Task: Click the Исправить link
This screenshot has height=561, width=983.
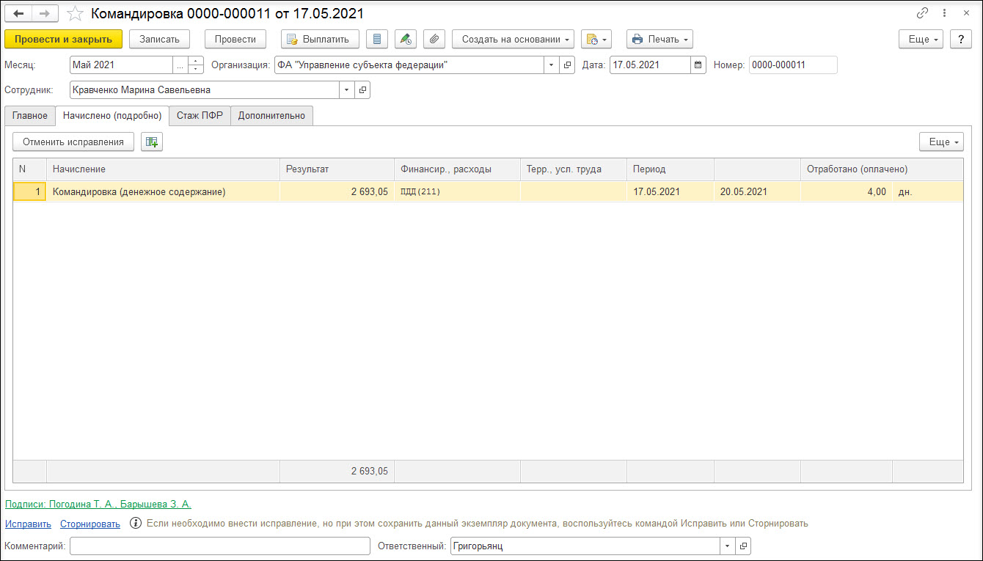Action: pos(28,524)
